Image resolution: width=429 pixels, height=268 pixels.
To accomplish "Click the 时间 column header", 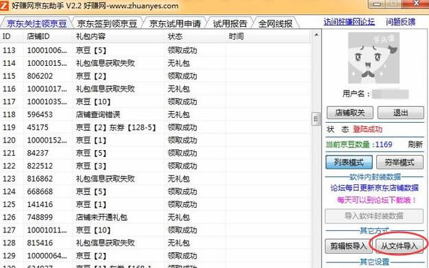I will pos(268,36).
